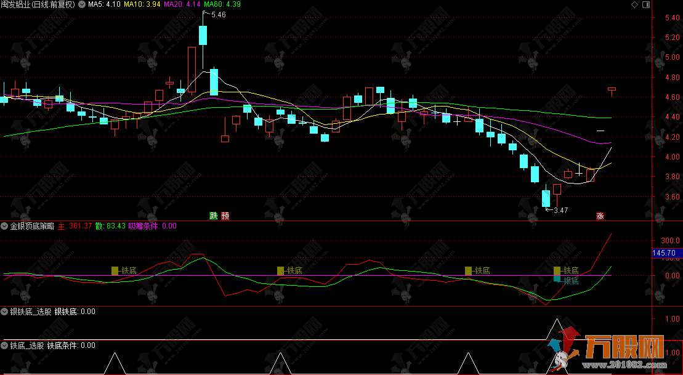
Task: Select the teal 银底 marker block
Action: click(557, 280)
